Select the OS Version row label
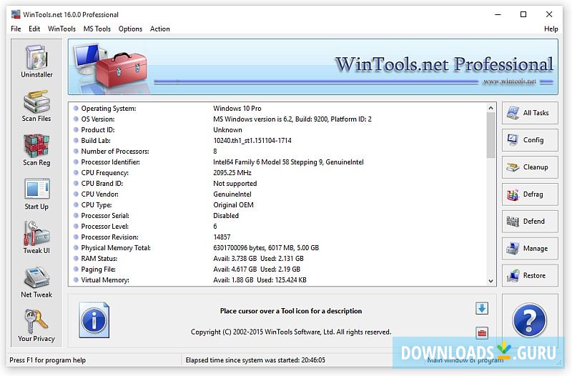 coord(98,119)
